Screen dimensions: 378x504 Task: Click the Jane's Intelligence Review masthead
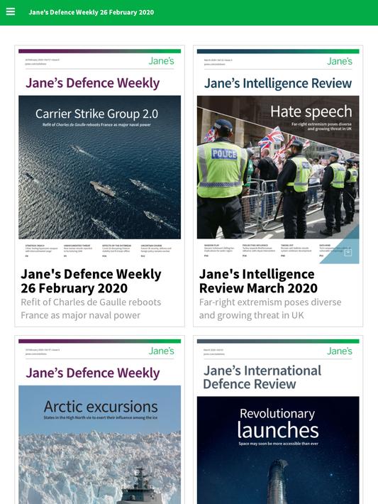pos(278,83)
